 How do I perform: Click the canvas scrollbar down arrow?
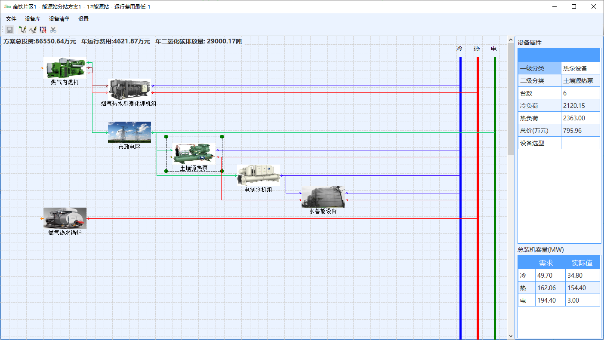pos(511,336)
